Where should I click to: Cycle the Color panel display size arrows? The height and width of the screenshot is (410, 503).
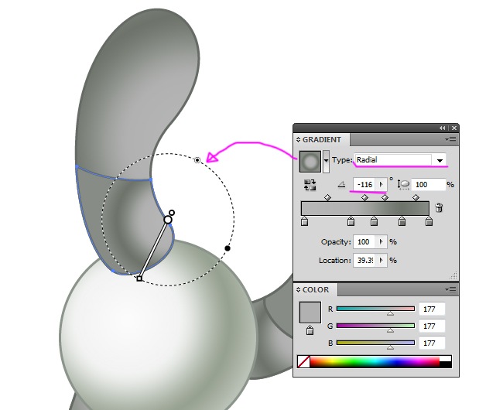tap(299, 290)
